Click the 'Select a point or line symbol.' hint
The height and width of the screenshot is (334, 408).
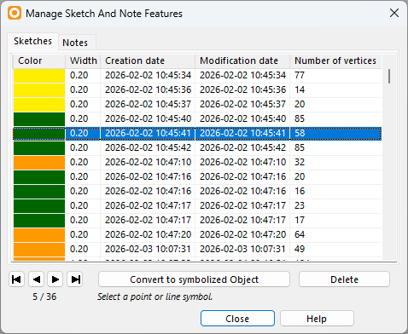click(x=154, y=297)
